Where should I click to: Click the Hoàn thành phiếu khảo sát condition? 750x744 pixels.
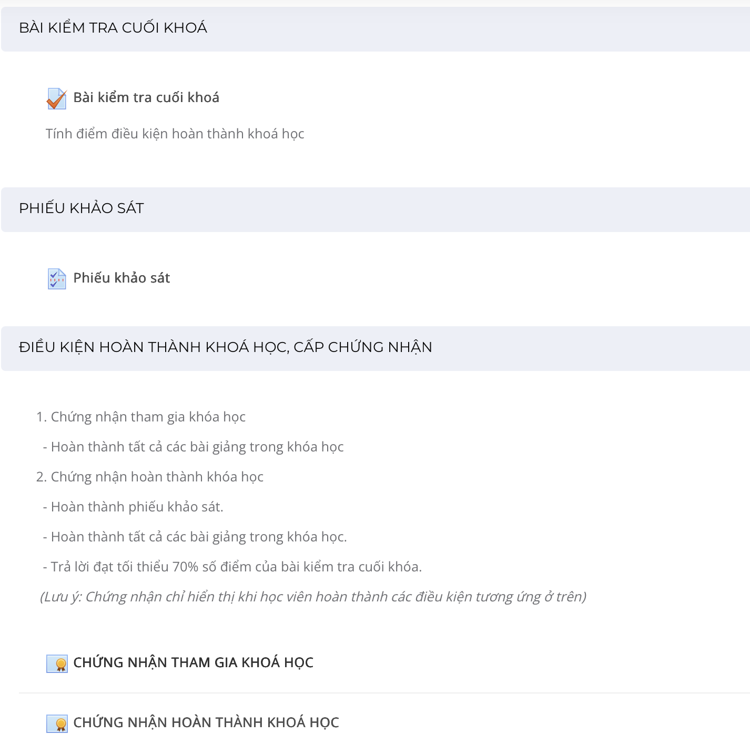tap(133, 507)
